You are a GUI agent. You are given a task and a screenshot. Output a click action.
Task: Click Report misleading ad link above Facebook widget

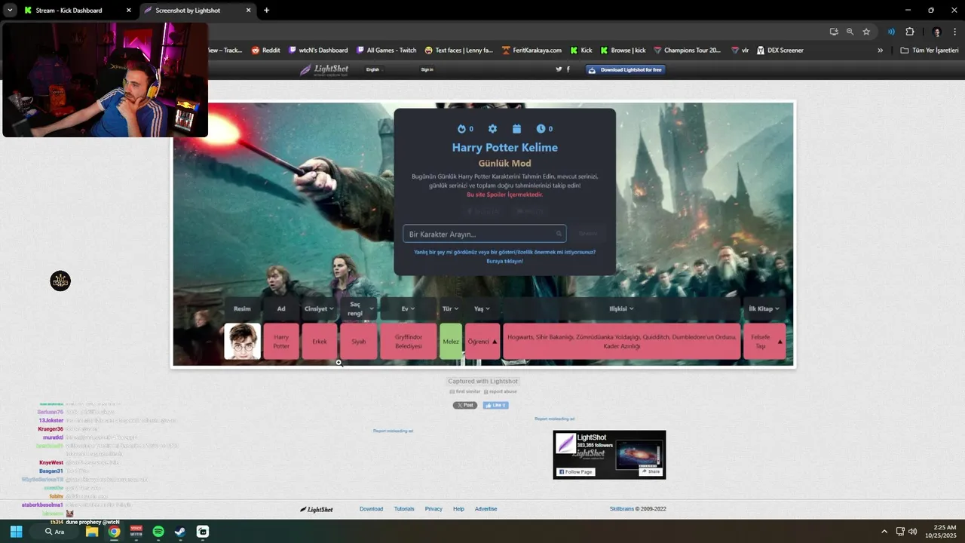click(554, 419)
